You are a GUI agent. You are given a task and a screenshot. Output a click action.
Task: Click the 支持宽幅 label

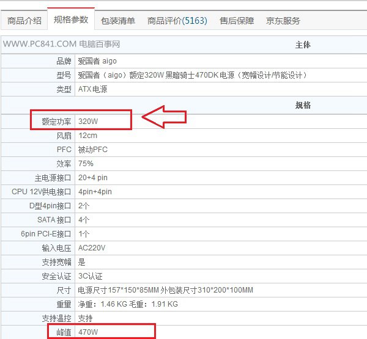point(56,262)
